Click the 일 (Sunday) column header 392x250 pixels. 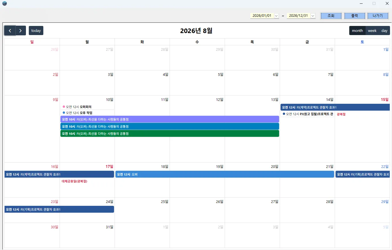(x=32, y=42)
